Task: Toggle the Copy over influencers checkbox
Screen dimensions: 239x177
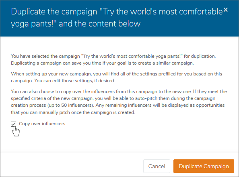Action: [x=13, y=124]
